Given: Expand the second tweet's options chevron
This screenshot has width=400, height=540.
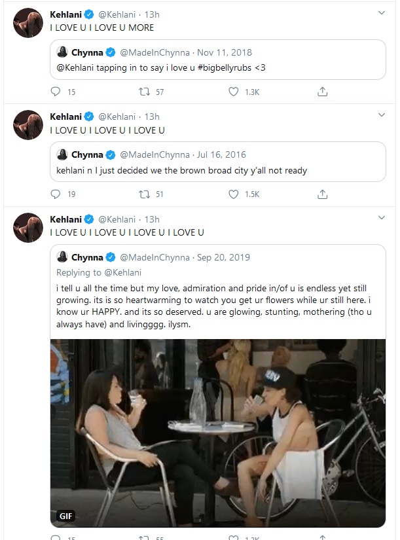Looking at the screenshot, I should click(x=382, y=115).
